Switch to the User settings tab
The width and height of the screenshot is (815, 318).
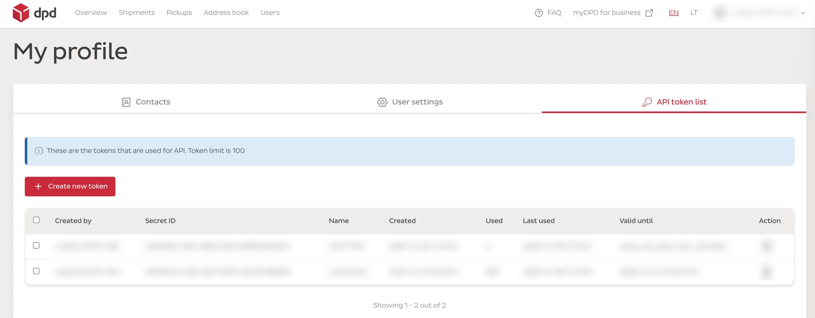click(x=410, y=102)
